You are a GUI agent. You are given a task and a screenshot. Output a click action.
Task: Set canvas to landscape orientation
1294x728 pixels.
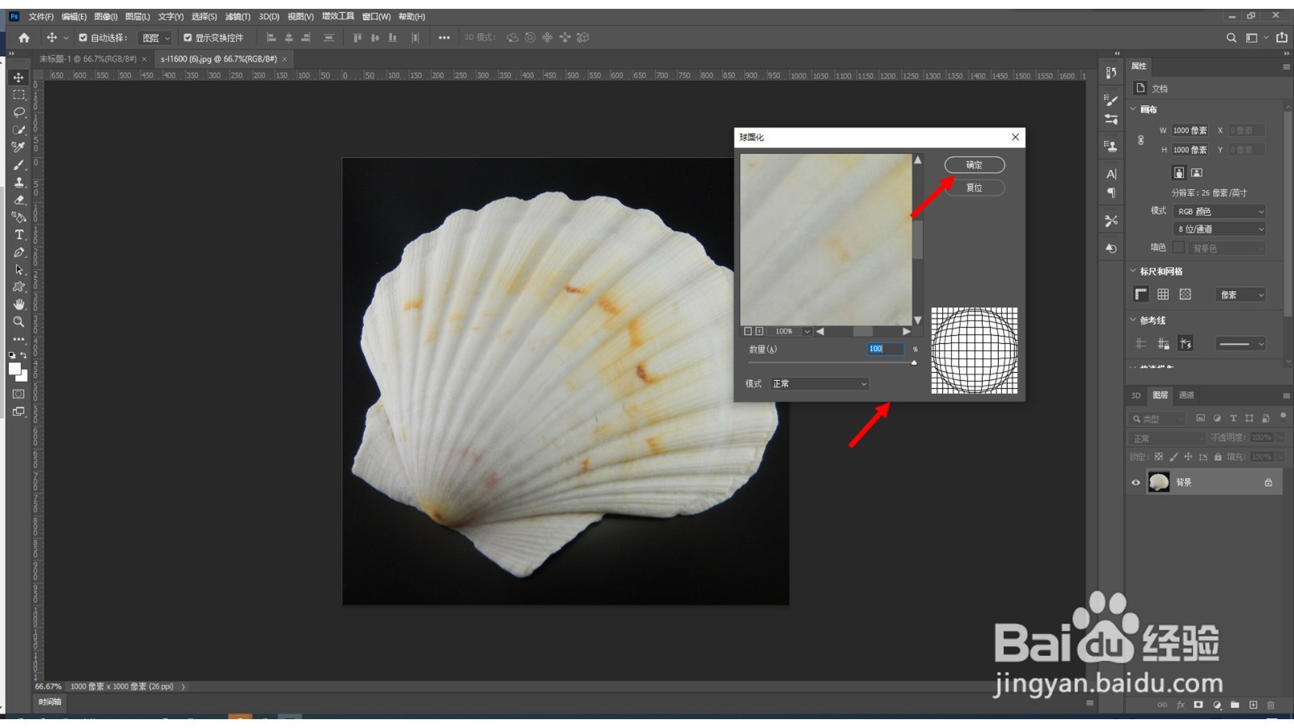(x=1197, y=172)
